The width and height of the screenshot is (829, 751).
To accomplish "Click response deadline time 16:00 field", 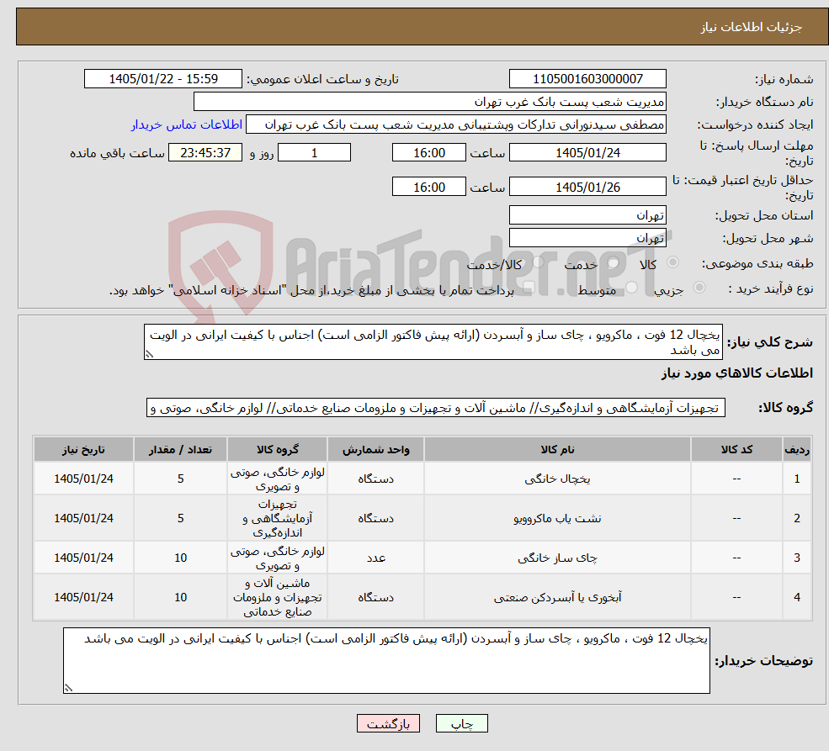I will tap(428, 152).
